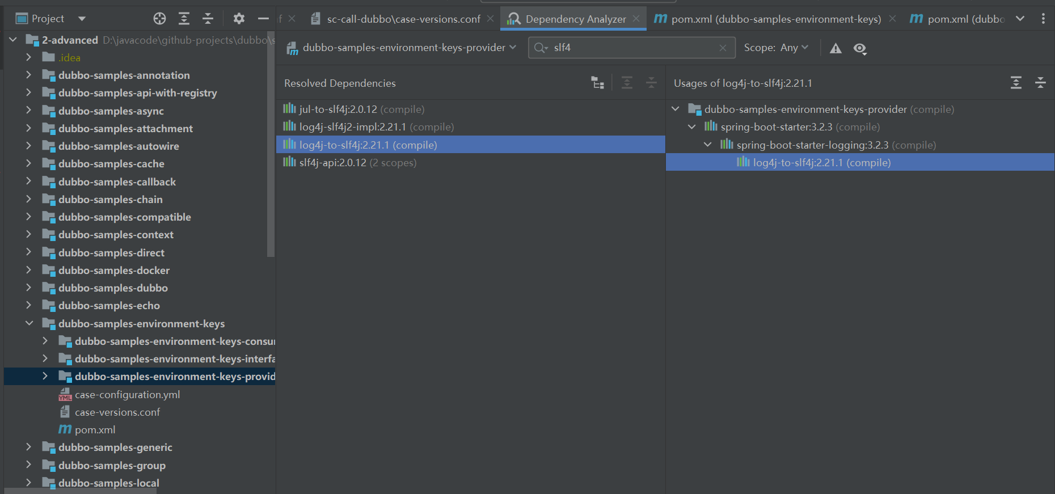Viewport: 1055px width, 494px height.
Task: Switch to sc-call-dubbo\case-versions.conf tab
Action: pyautogui.click(x=403, y=19)
